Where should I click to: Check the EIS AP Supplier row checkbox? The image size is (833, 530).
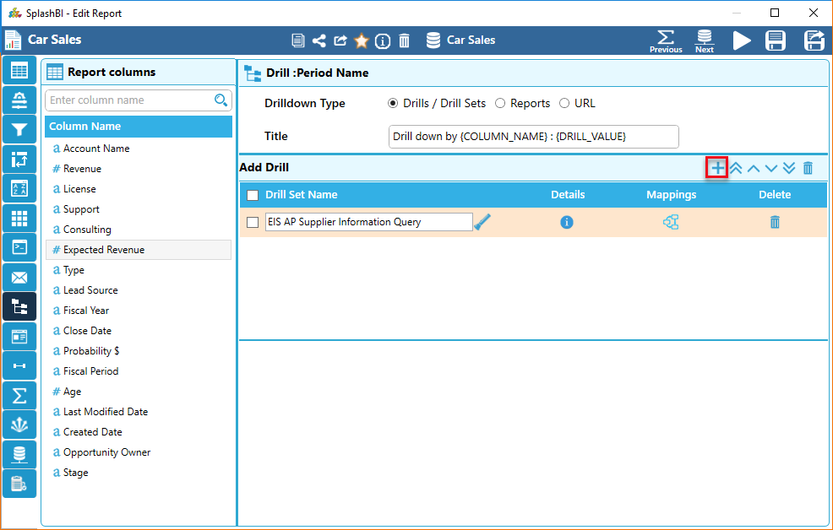click(x=253, y=222)
